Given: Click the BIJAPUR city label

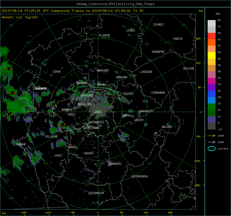Looking at the screenshot, I should tap(104, 35).
